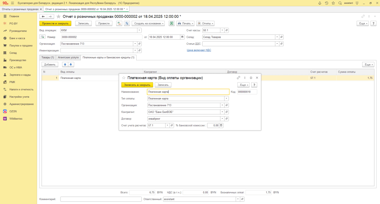Open the hamburger functions menu
Image resolution: width=380 pixels, height=204 pixels.
[13, 3]
